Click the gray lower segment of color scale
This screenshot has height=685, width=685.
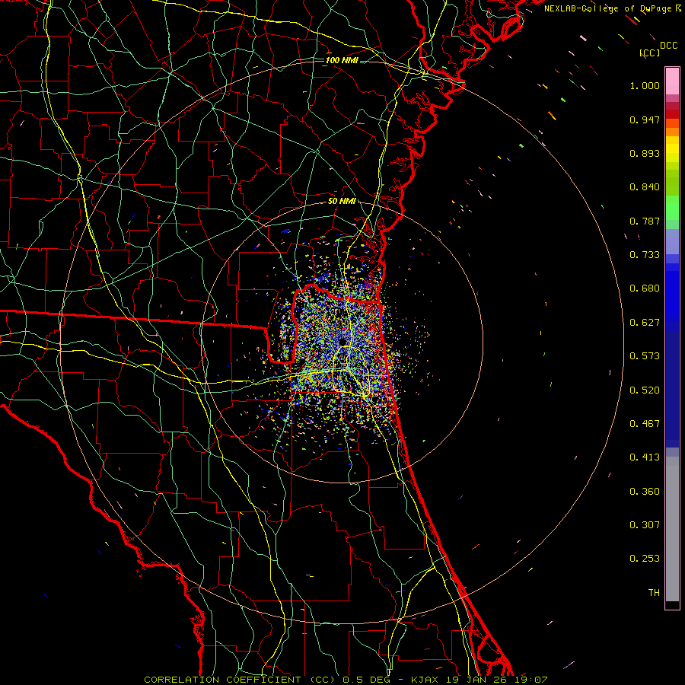pos(672,533)
